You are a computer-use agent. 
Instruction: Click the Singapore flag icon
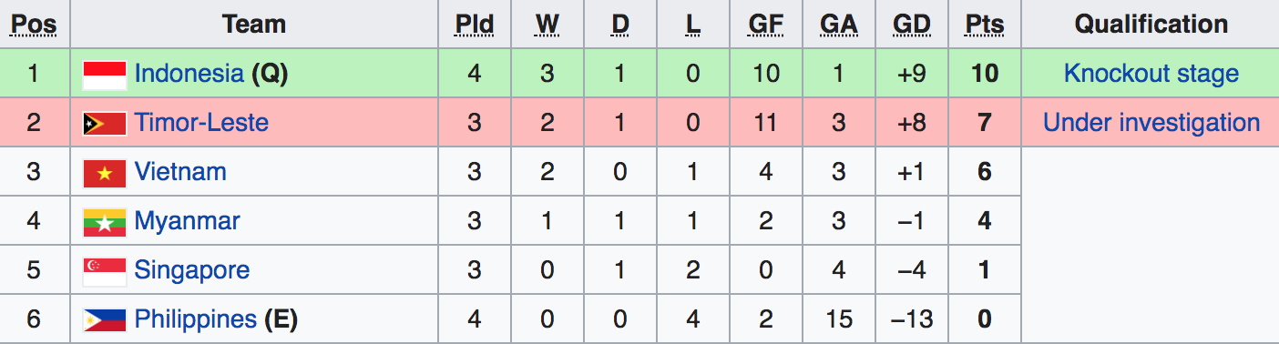click(x=104, y=271)
